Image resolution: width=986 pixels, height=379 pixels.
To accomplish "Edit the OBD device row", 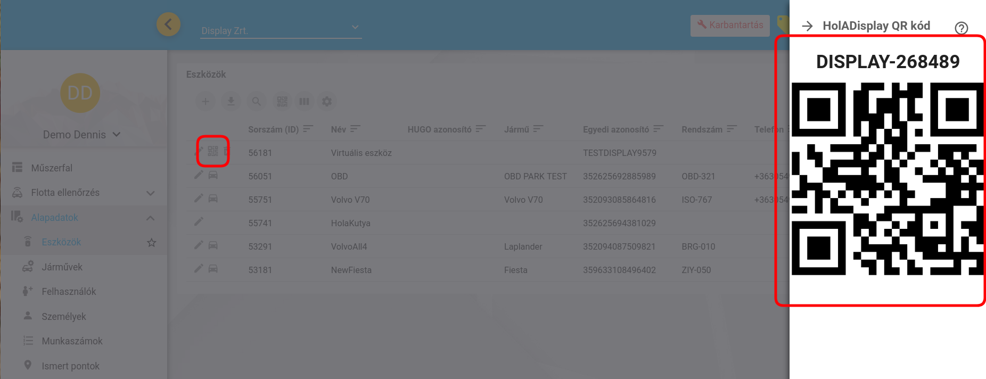I will pyautogui.click(x=199, y=175).
